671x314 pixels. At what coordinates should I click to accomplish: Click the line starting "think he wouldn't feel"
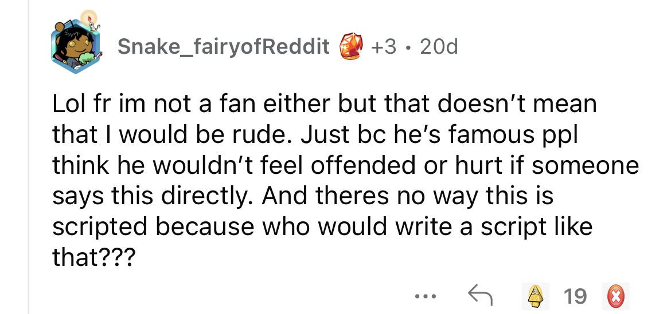(345, 166)
